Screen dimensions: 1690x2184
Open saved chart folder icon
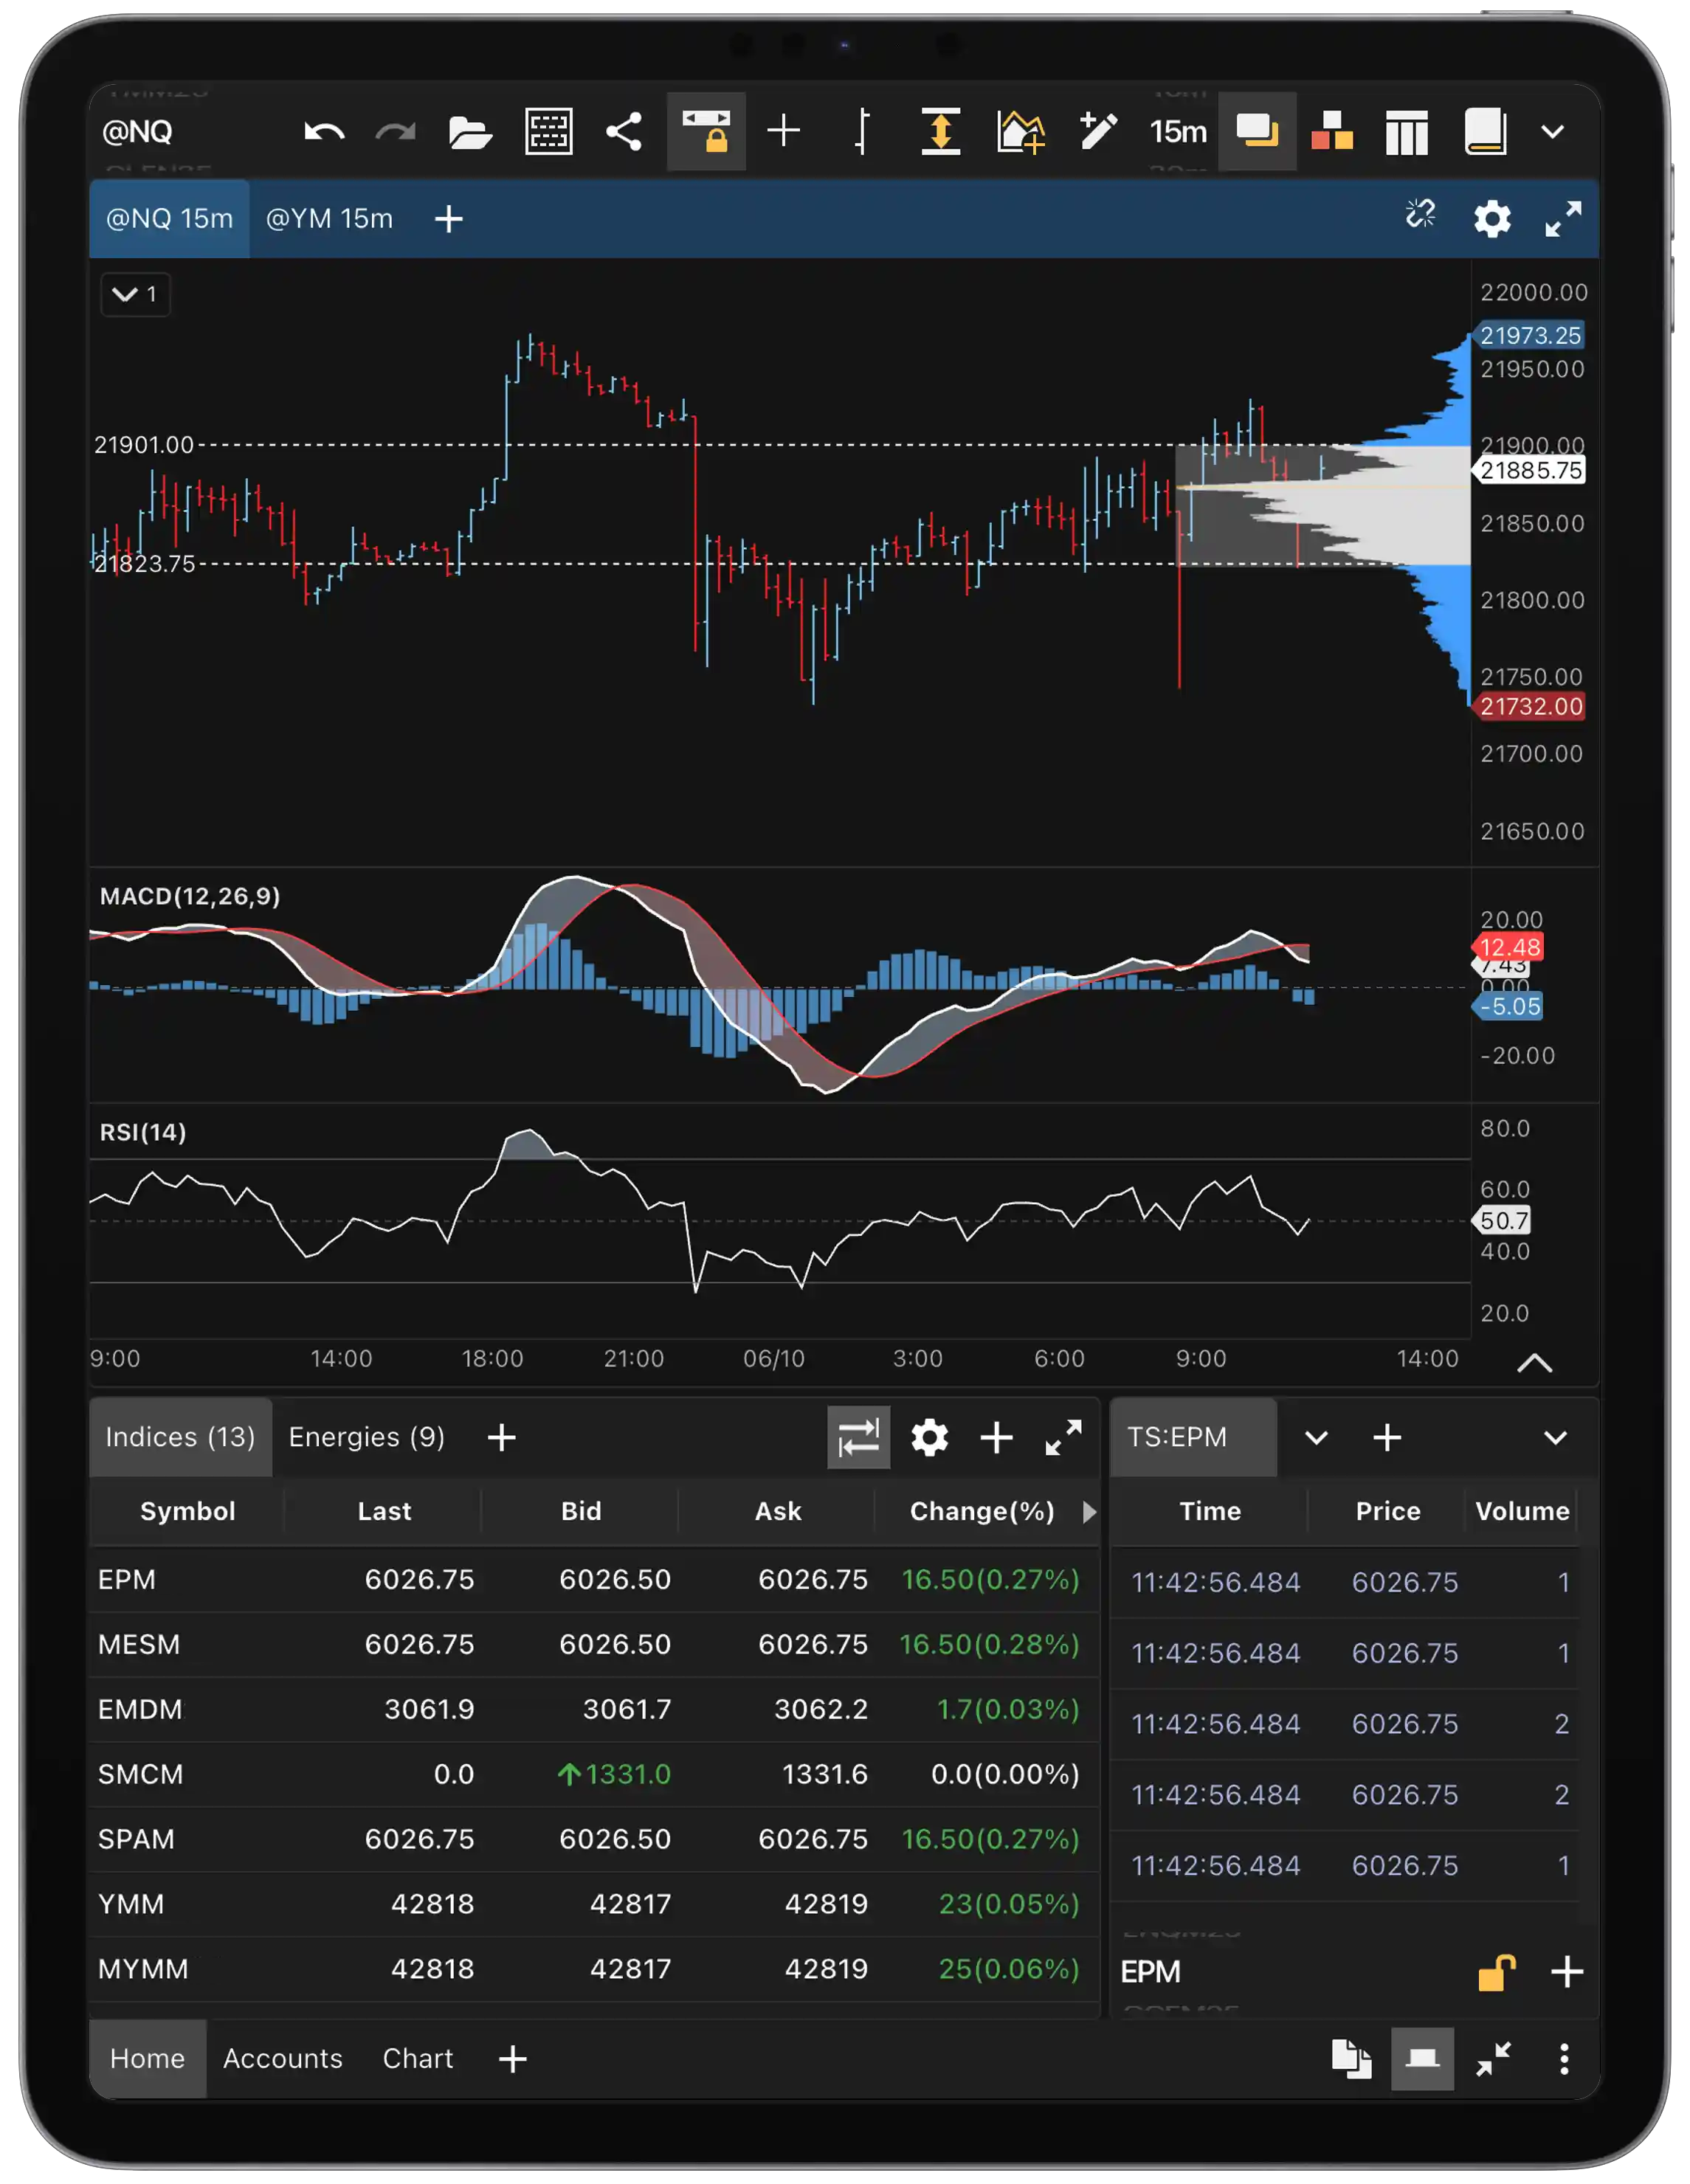[470, 131]
